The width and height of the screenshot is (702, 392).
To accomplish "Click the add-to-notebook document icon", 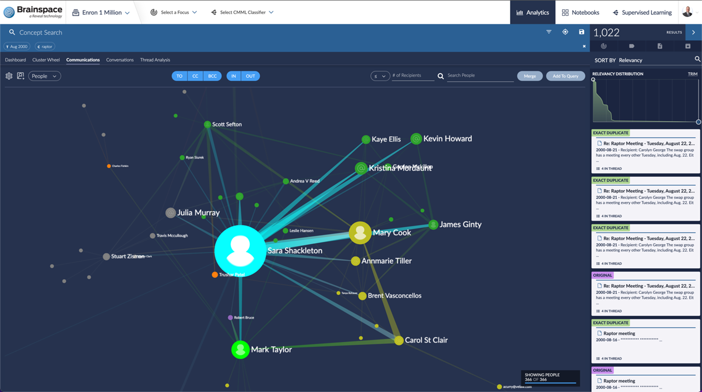I will coord(660,46).
